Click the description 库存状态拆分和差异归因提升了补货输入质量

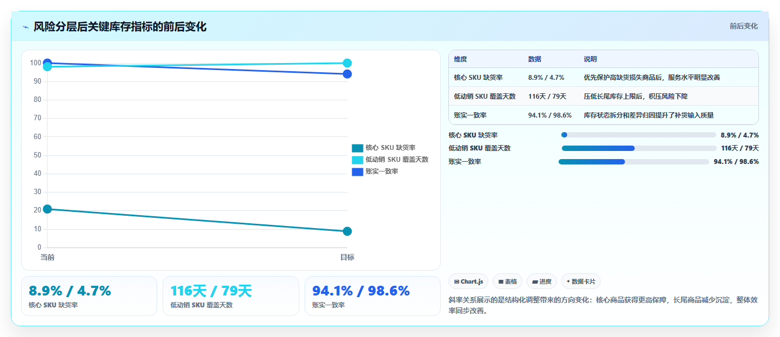pos(648,115)
